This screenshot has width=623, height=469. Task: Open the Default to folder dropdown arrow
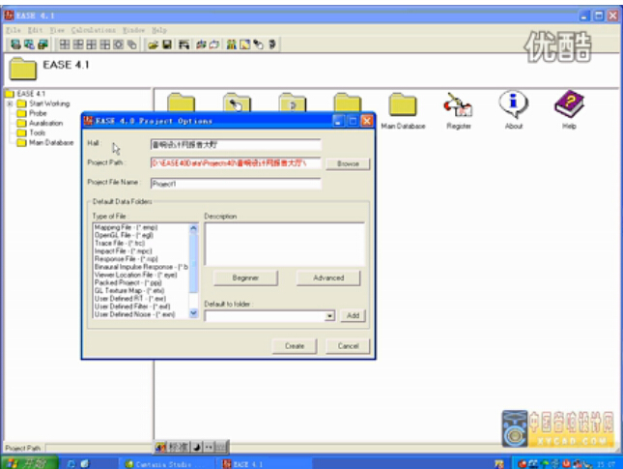click(x=329, y=316)
